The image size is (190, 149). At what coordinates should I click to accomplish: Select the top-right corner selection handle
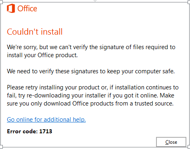click(x=189, y=2)
